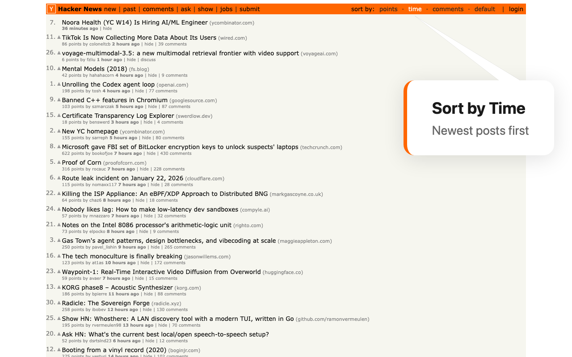Hide the Mental Models (2018) story
The width and height of the screenshot is (572, 357).
(x=152, y=75)
